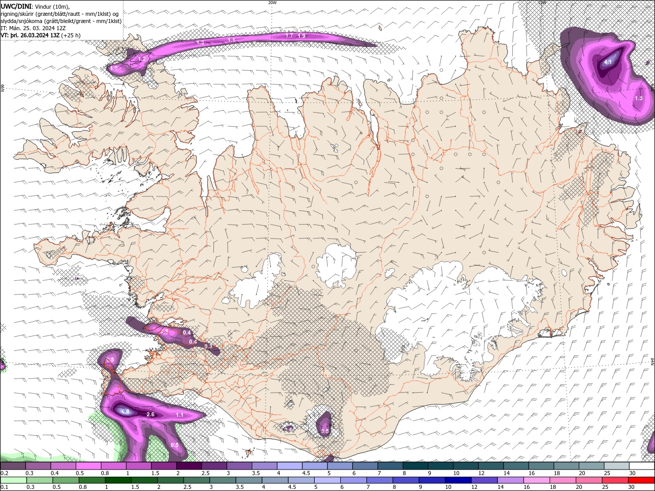The image size is (655, 491).
Task: Click the bright pink 0.5 swatch in the snow scale
Action: 88,466
